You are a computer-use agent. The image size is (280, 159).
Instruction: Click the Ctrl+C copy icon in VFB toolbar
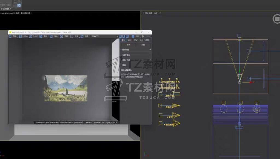[x=31, y=36]
